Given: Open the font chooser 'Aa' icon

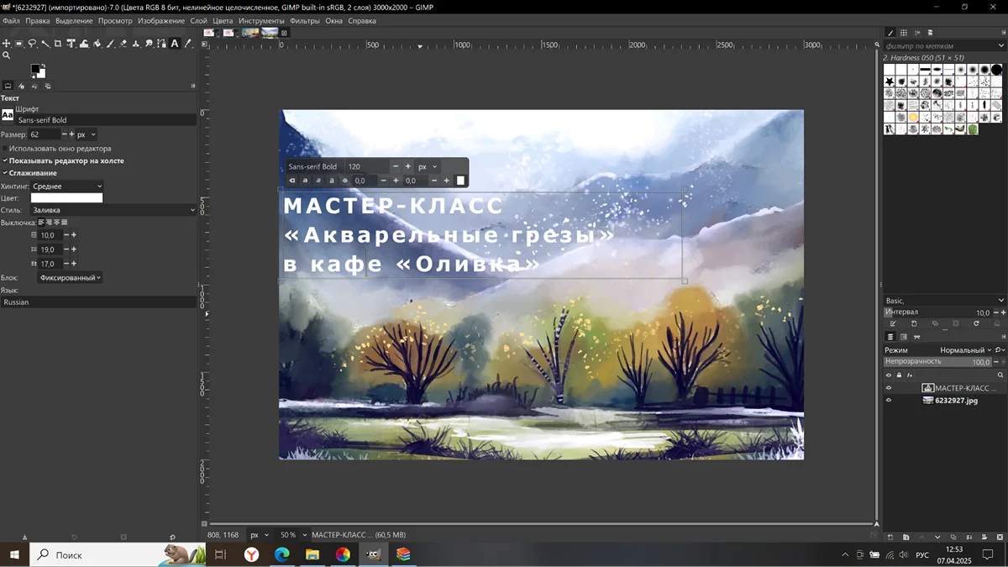Looking at the screenshot, I should (7, 114).
